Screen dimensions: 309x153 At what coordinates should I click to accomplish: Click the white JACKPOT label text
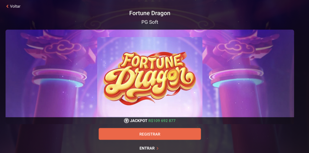(x=139, y=121)
